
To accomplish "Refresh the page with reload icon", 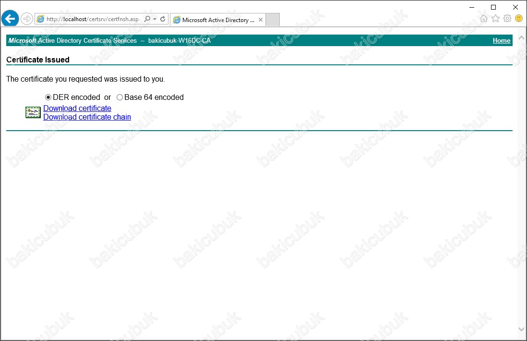I will pos(163,19).
